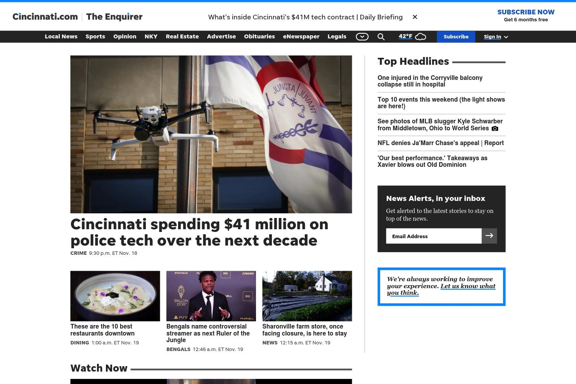The width and height of the screenshot is (576, 384).
Task: Expand the Sign In dropdown
Action: coord(496,36)
